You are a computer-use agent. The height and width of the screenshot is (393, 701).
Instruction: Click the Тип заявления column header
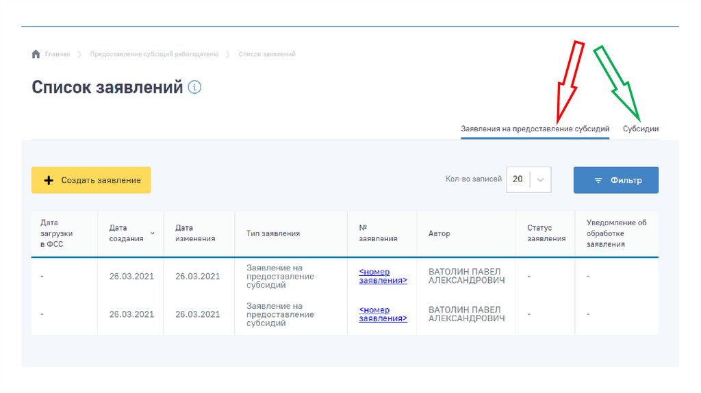click(x=273, y=233)
